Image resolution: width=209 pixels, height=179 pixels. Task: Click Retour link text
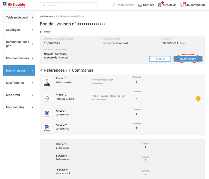click(48, 32)
